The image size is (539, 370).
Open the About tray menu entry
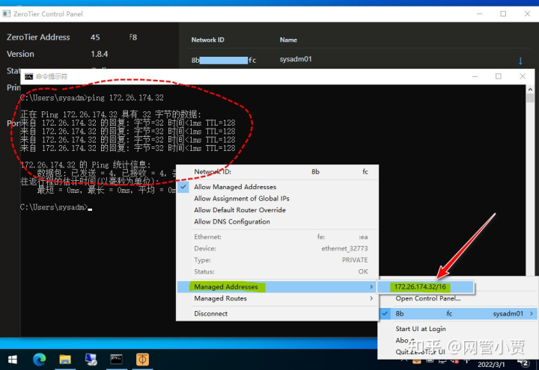click(404, 340)
